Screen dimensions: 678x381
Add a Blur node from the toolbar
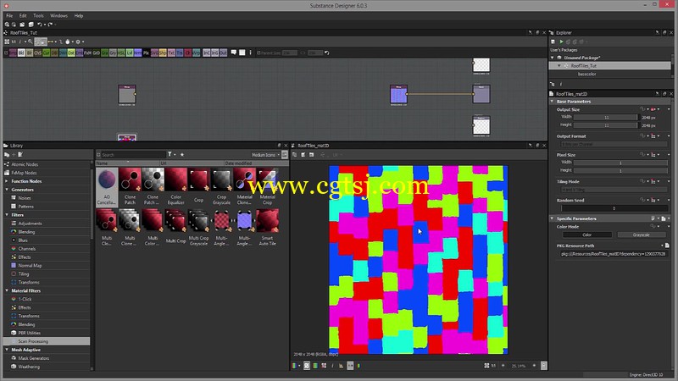point(30,52)
